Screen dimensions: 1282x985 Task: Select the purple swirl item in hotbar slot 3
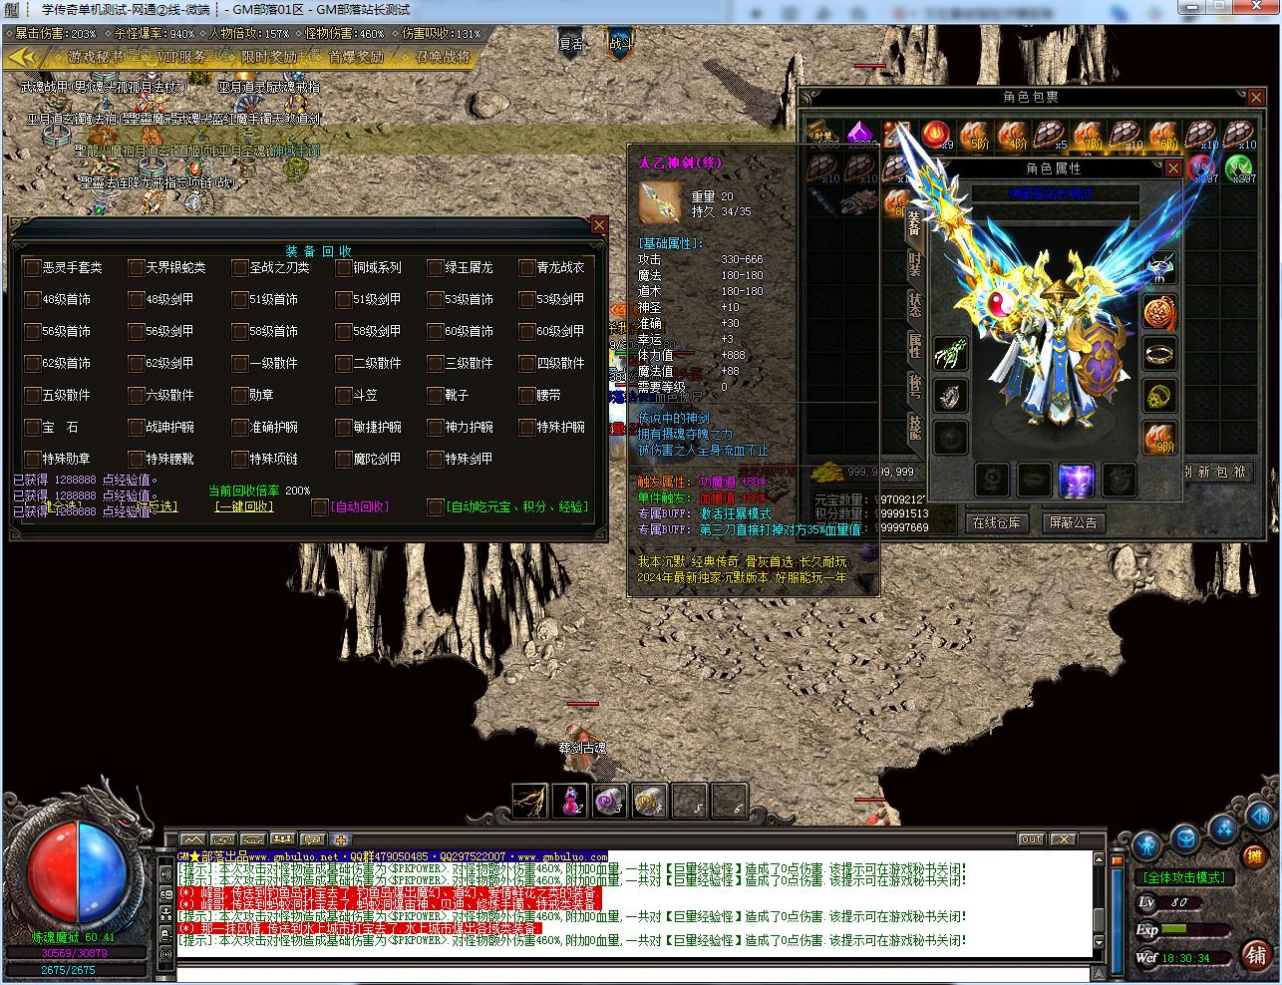609,801
